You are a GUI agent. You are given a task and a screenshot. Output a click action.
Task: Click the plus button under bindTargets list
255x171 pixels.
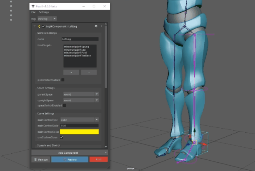pos(71,72)
